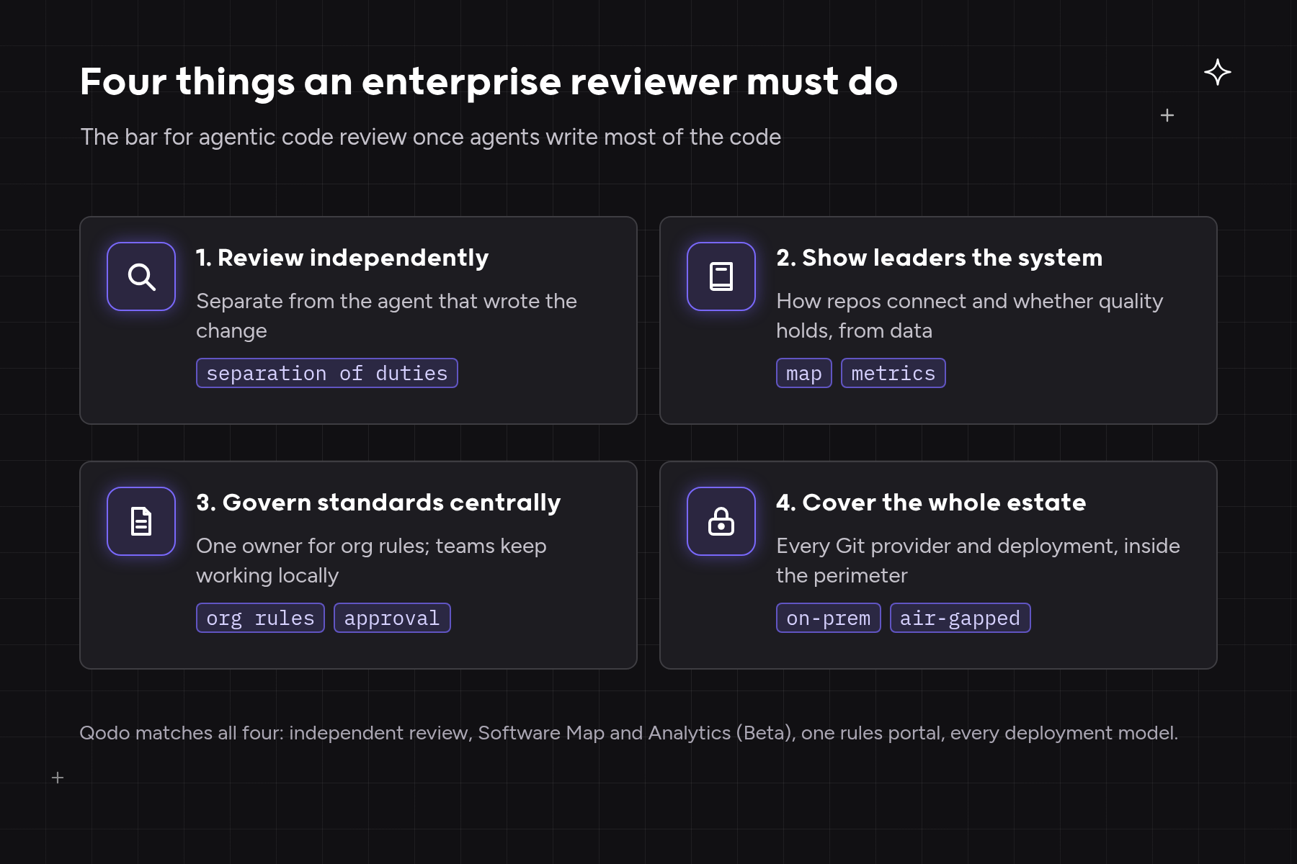Select the 'on-prem' tag
1297x864 pixels.
[829, 618]
